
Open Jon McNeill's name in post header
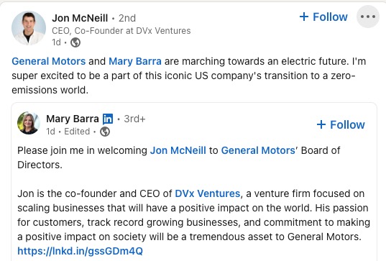pyautogui.click(x=80, y=18)
